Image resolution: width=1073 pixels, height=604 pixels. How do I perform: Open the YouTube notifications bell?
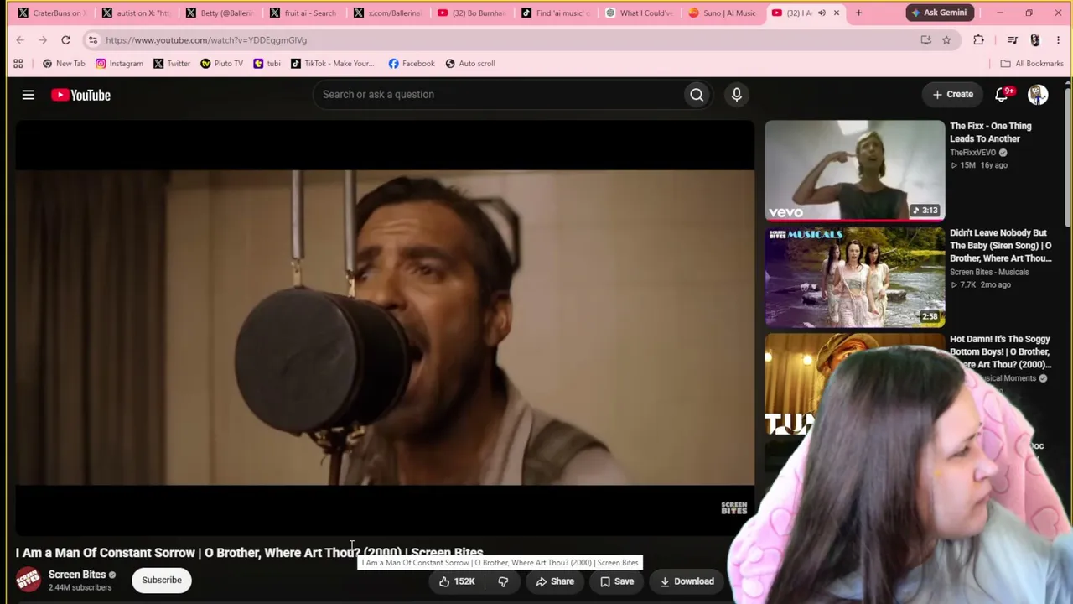tap(1003, 94)
